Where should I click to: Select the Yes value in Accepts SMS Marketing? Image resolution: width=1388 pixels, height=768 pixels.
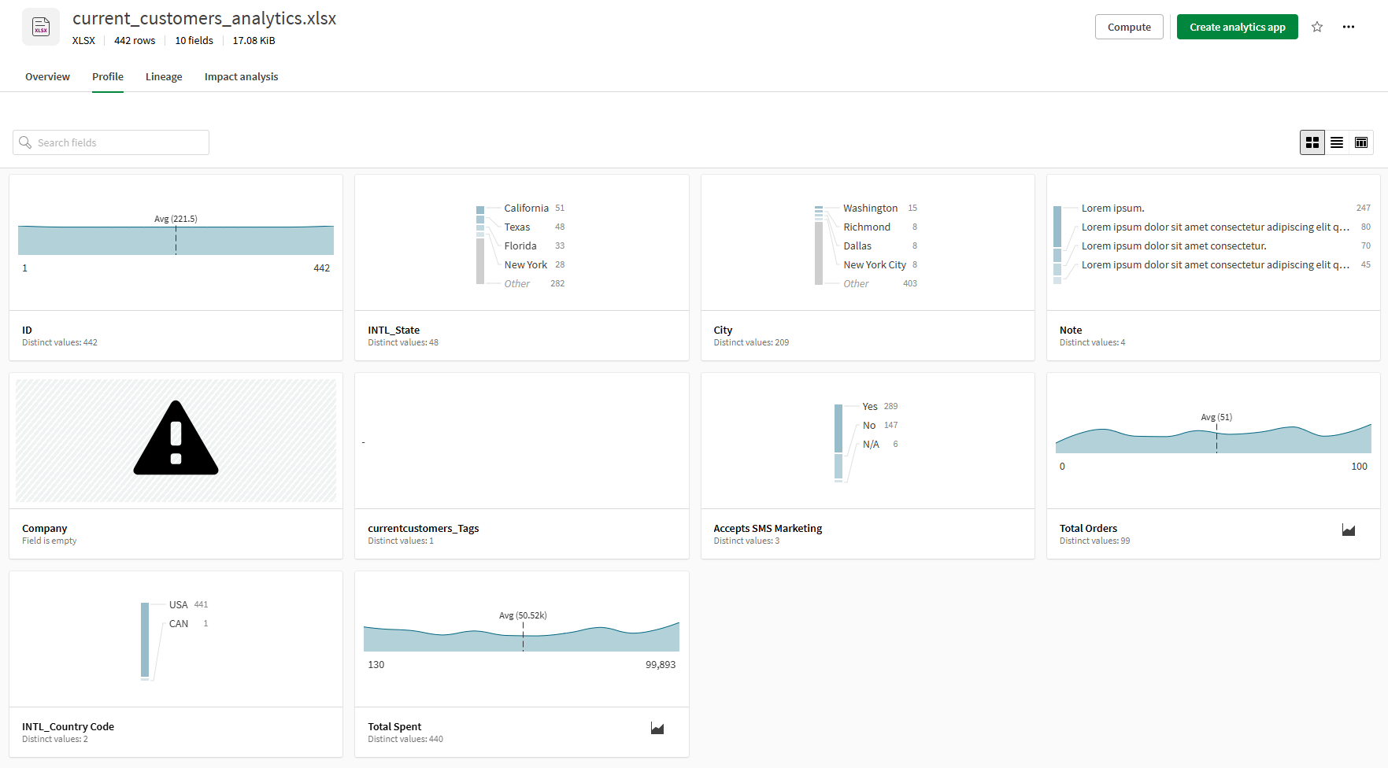(869, 406)
